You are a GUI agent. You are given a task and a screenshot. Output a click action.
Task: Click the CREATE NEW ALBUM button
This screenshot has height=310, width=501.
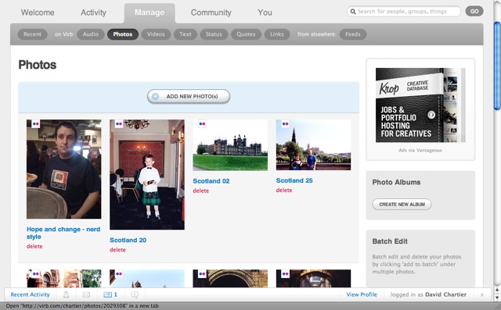tap(402, 205)
